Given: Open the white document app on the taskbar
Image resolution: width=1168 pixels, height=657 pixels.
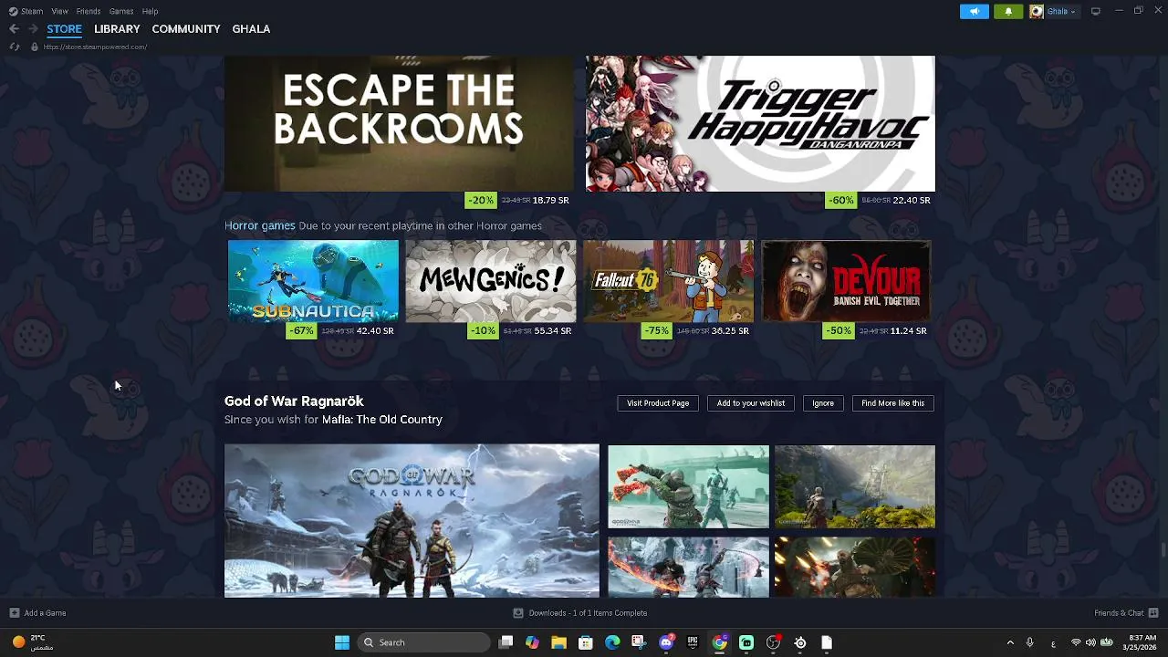Looking at the screenshot, I should (827, 642).
